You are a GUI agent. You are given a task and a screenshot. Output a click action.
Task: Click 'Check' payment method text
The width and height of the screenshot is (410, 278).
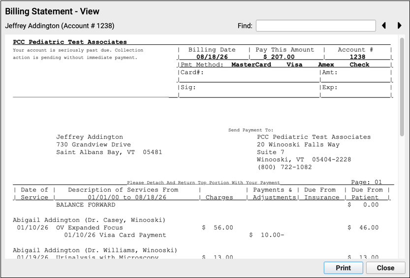pos(359,64)
